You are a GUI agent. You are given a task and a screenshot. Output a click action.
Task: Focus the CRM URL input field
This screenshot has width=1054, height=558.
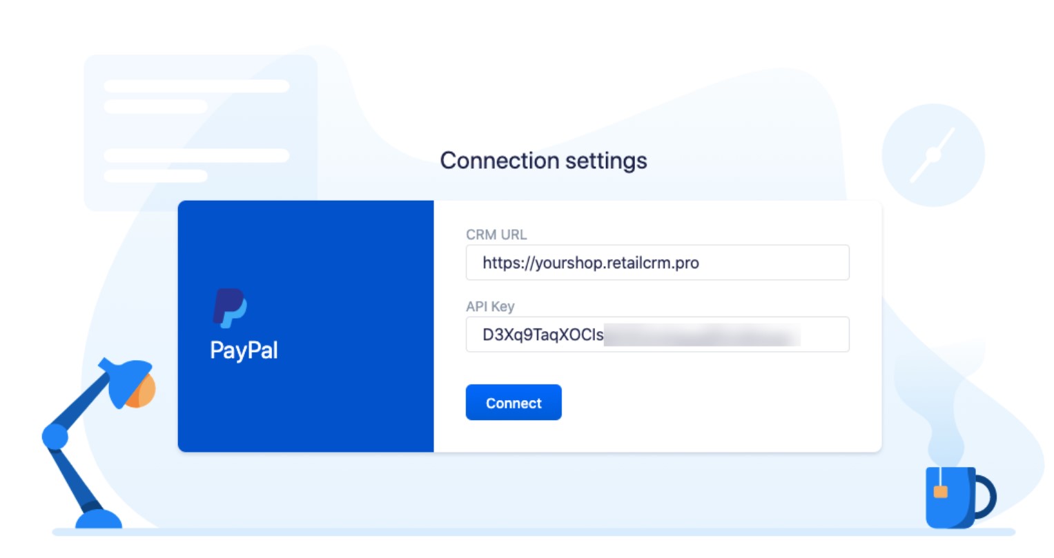(x=657, y=262)
